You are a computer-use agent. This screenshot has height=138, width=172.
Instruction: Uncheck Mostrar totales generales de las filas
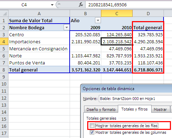click(x=92, y=126)
